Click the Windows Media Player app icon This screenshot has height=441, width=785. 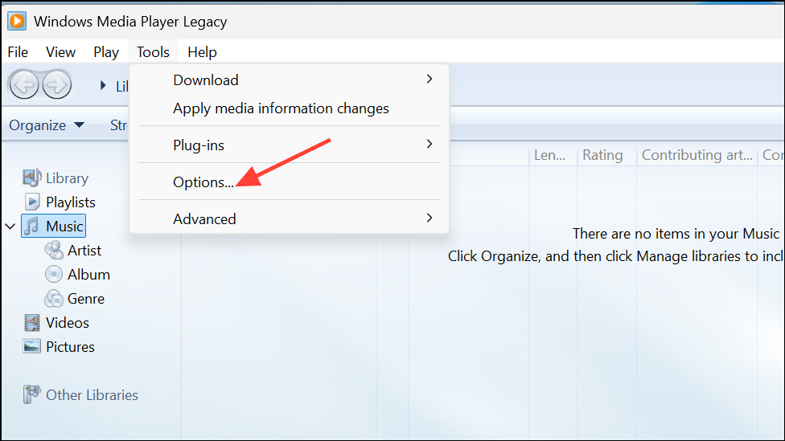17,21
